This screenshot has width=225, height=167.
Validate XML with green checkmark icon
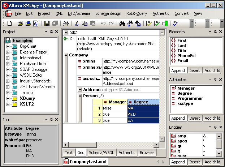pyautogui.click(x=156, y=23)
